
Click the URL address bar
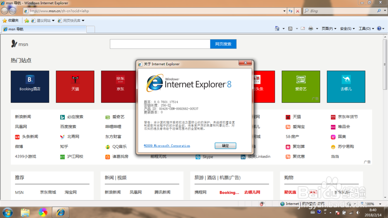pyautogui.click(x=155, y=11)
